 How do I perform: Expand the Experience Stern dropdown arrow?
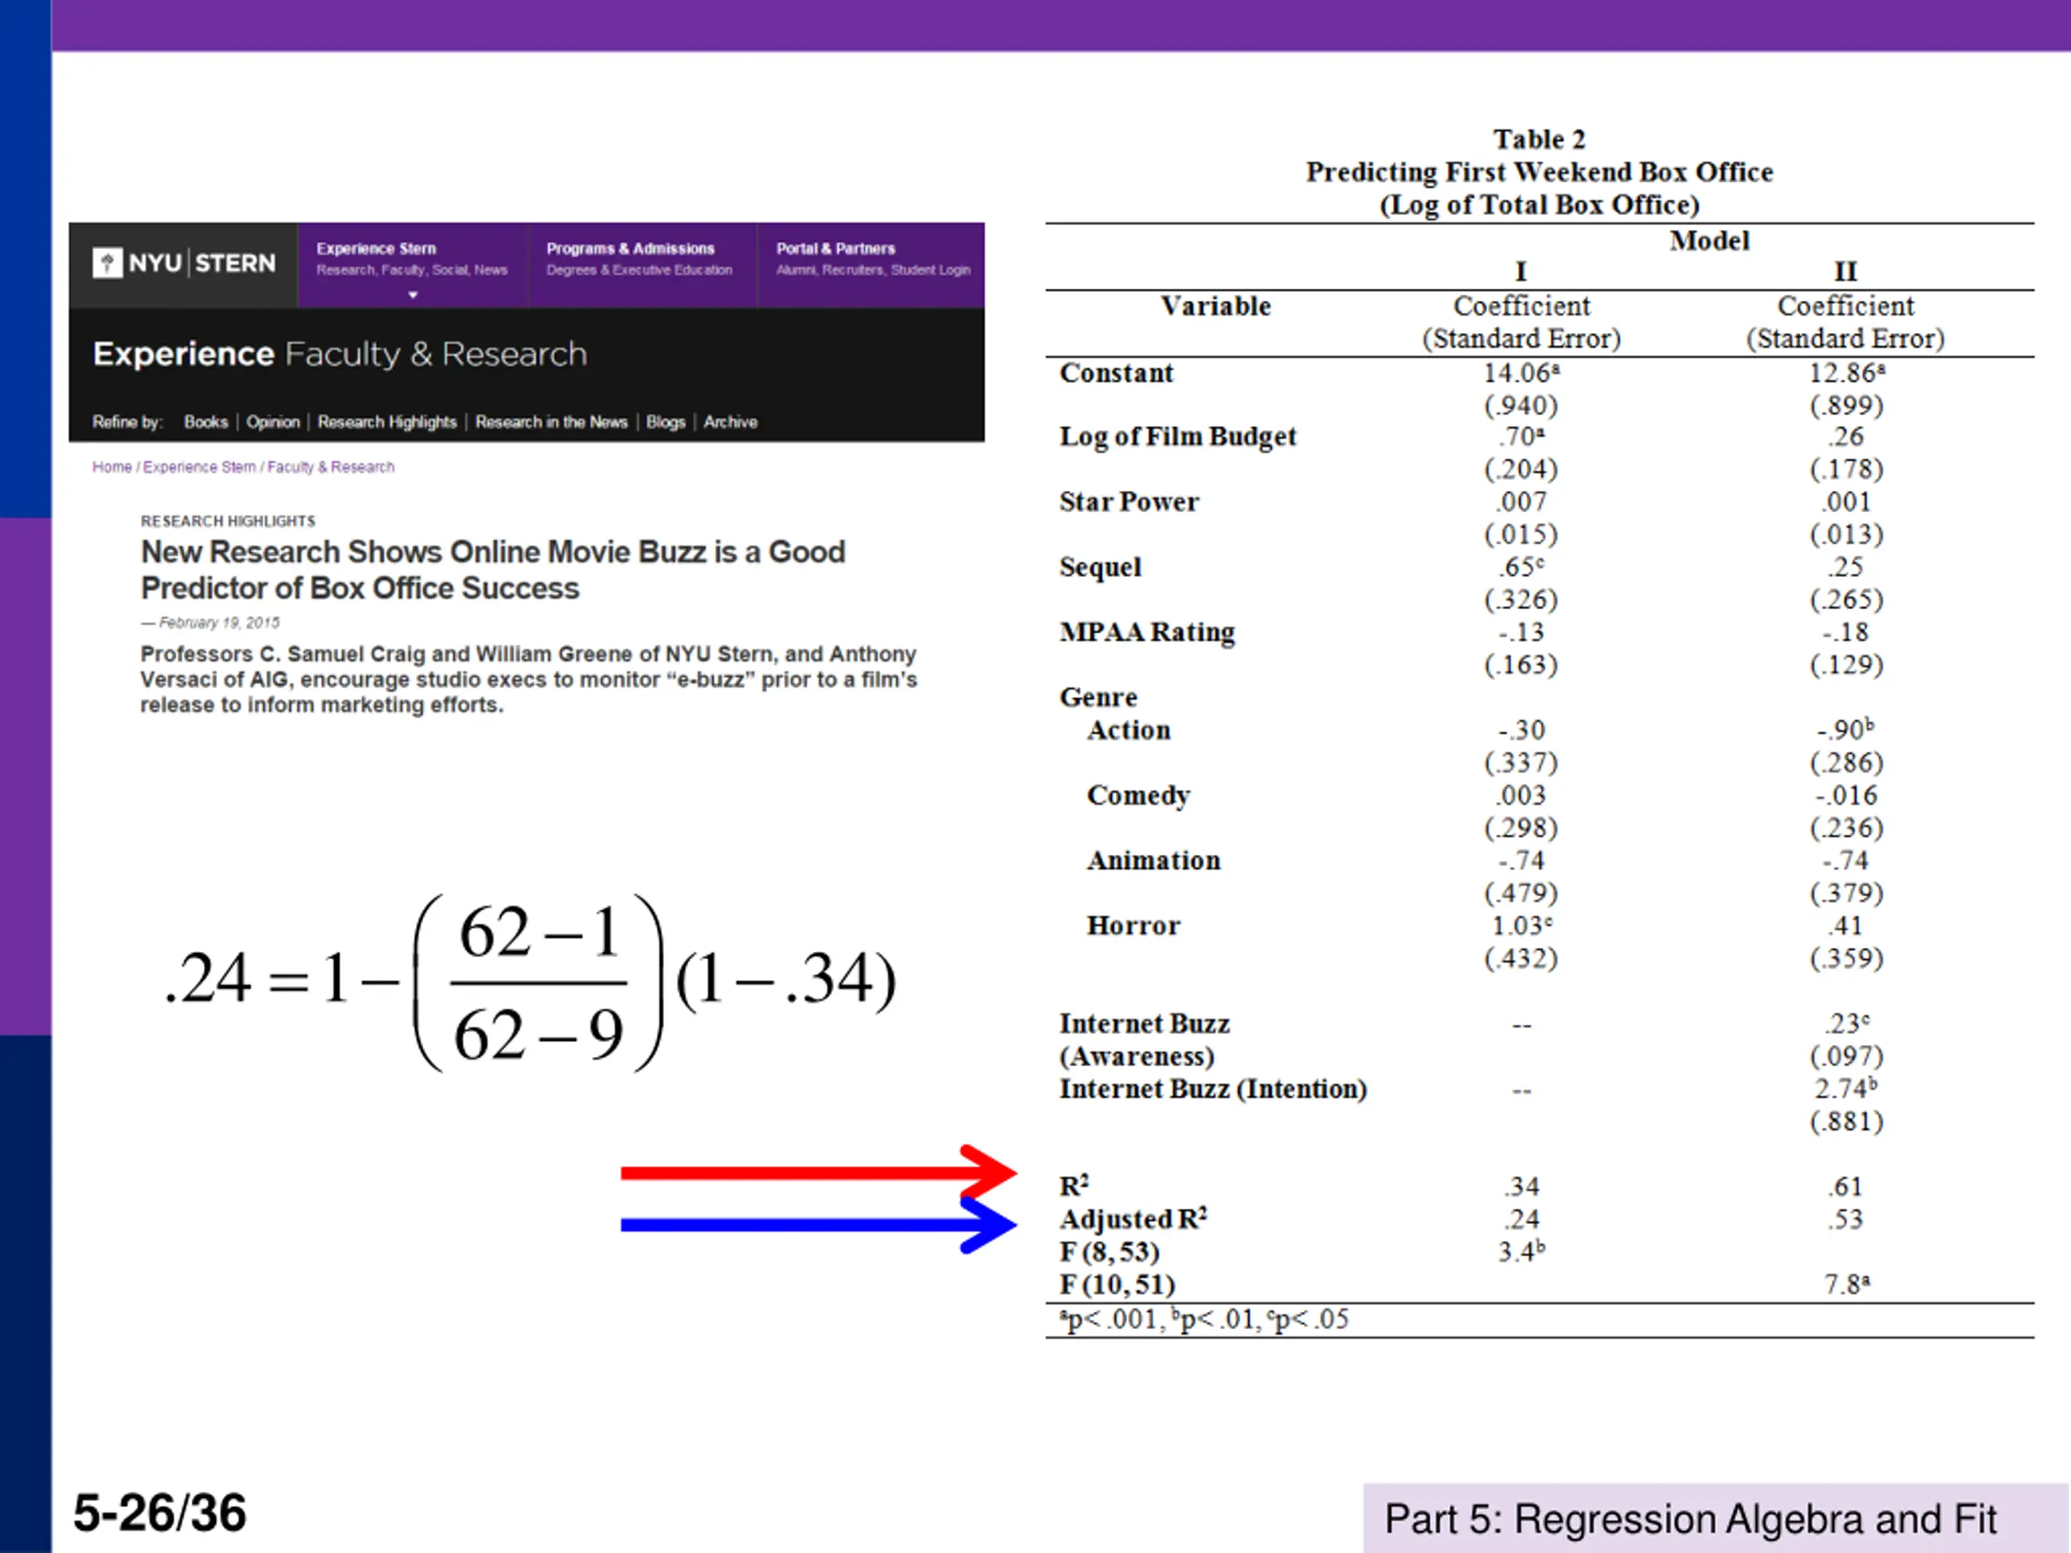point(412,295)
